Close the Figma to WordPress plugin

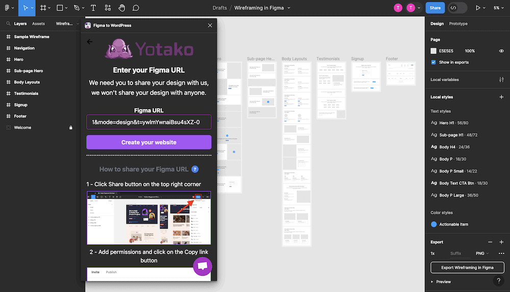(x=210, y=26)
